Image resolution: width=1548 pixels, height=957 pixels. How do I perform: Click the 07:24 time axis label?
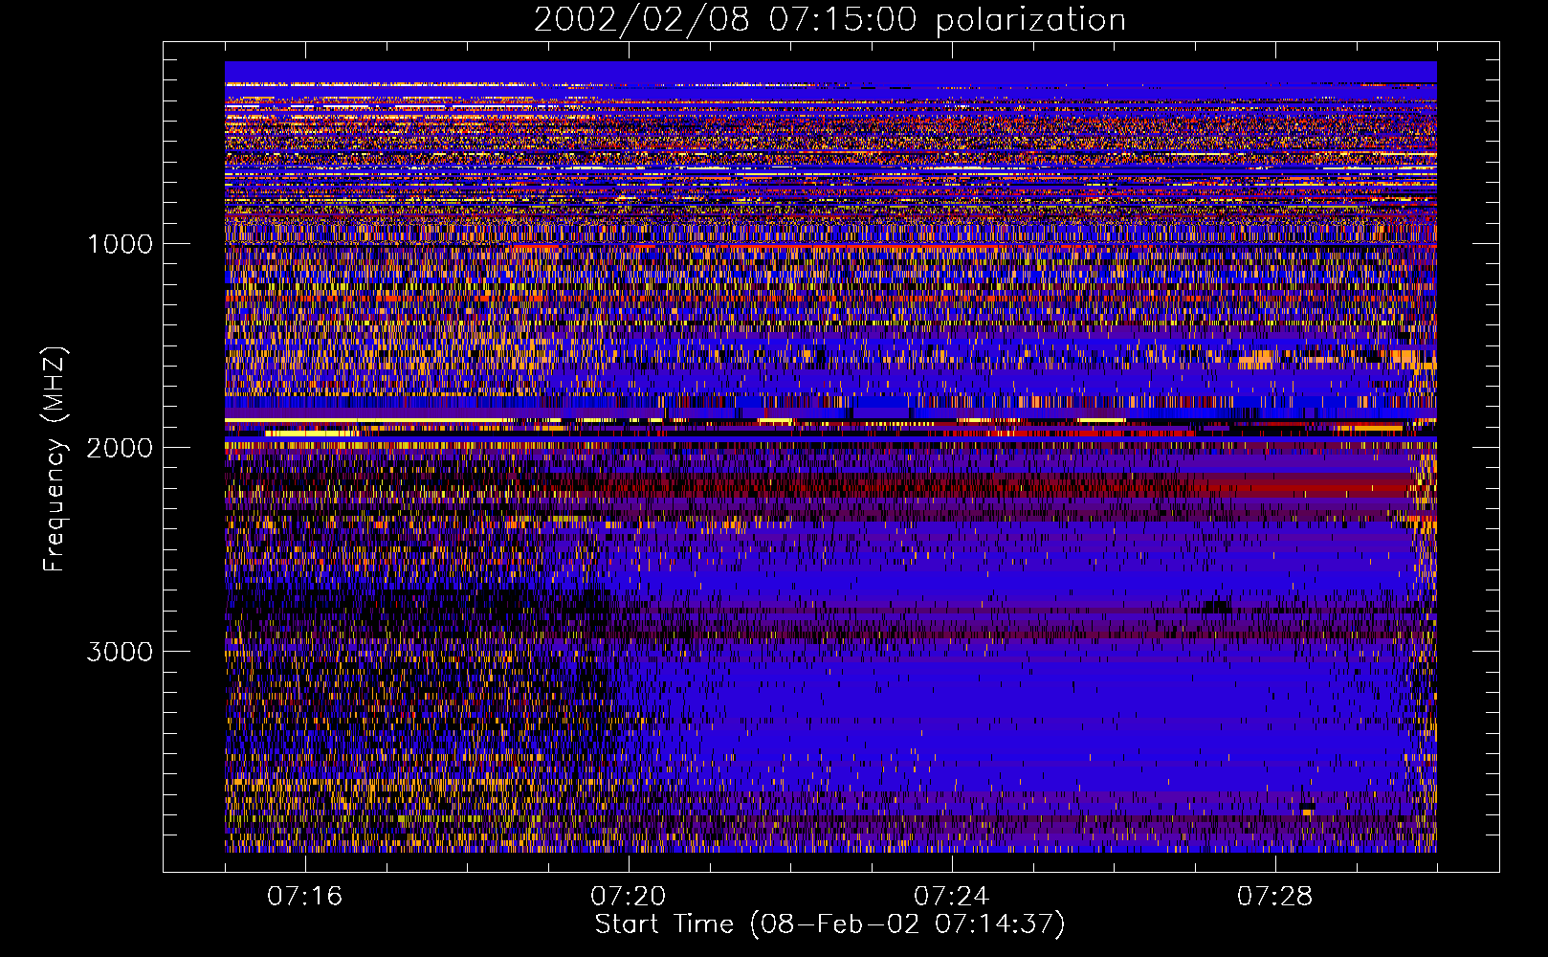point(951,897)
